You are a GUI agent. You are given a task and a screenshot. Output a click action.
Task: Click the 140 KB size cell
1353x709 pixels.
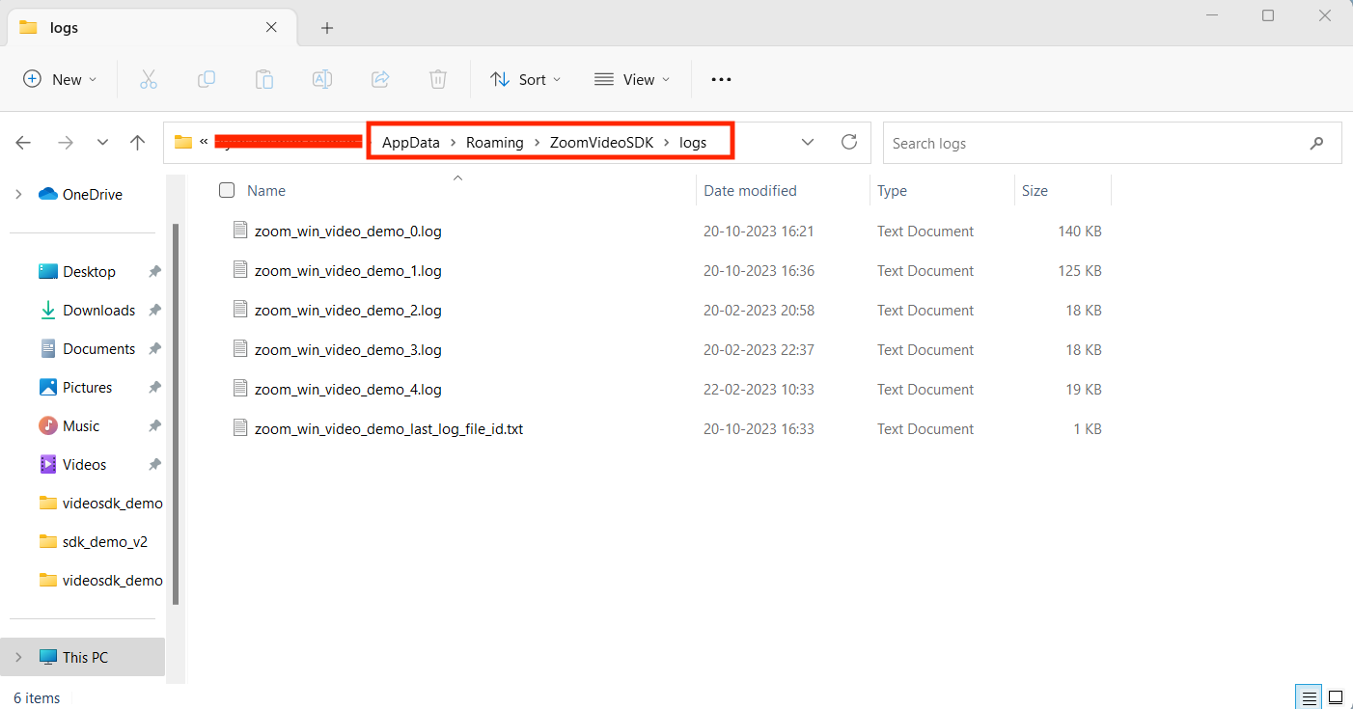point(1080,232)
